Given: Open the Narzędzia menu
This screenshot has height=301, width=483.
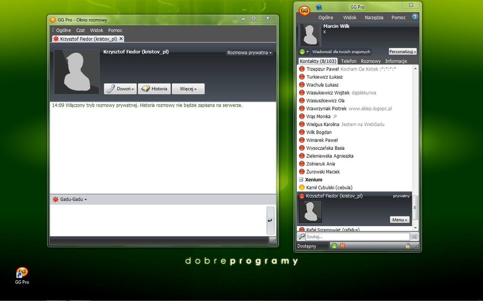Looking at the screenshot, I should tap(374, 17).
